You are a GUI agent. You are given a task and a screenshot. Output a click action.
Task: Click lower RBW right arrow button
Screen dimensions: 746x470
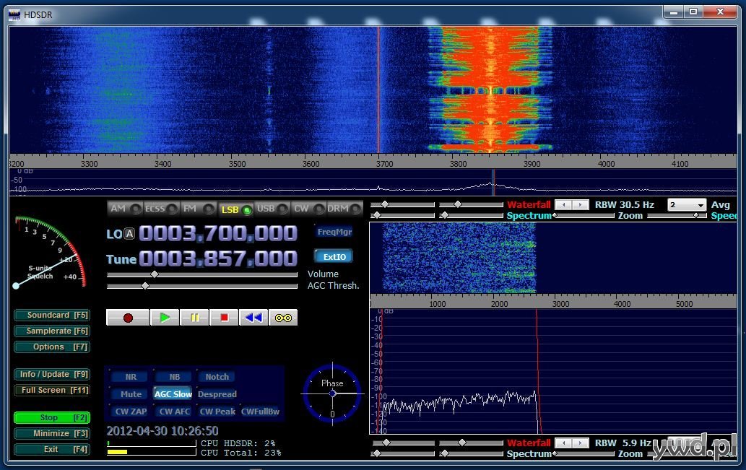click(x=580, y=443)
